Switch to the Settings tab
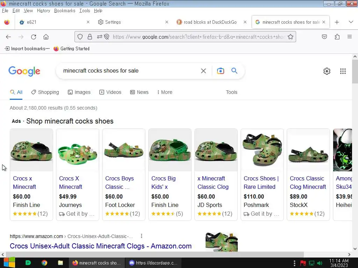Viewport: 358px width, 268px height. [133, 22]
